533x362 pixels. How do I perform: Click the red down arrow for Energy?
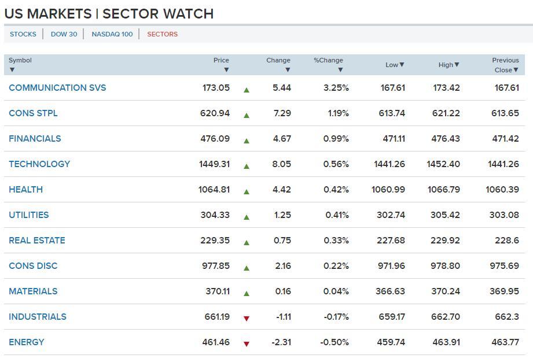coord(247,343)
